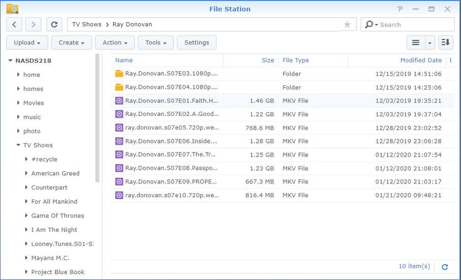
Task: Go back to the previous folder
Action: (x=14, y=24)
